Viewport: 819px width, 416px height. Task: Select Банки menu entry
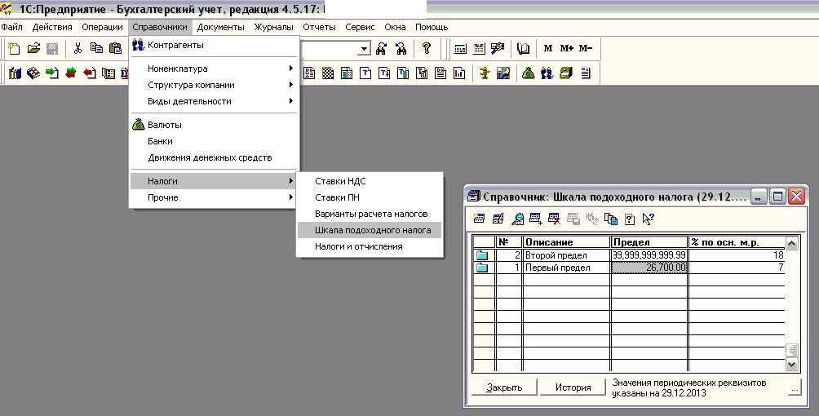[x=215, y=141]
